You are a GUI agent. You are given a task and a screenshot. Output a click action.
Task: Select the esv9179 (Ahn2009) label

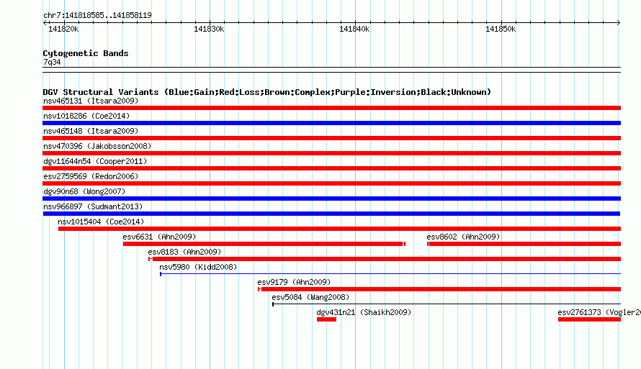[294, 282]
